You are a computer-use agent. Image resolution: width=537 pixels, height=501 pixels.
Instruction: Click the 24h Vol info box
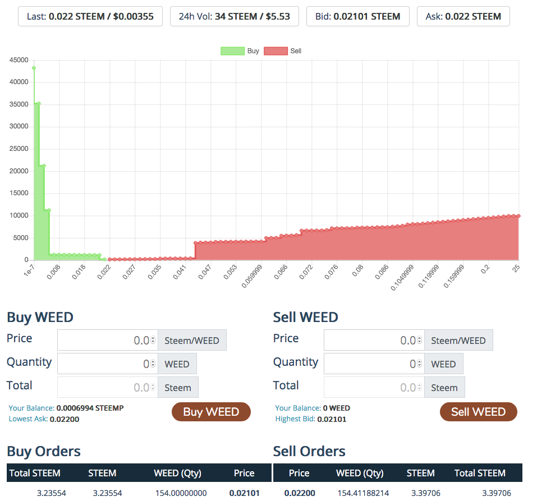click(234, 16)
